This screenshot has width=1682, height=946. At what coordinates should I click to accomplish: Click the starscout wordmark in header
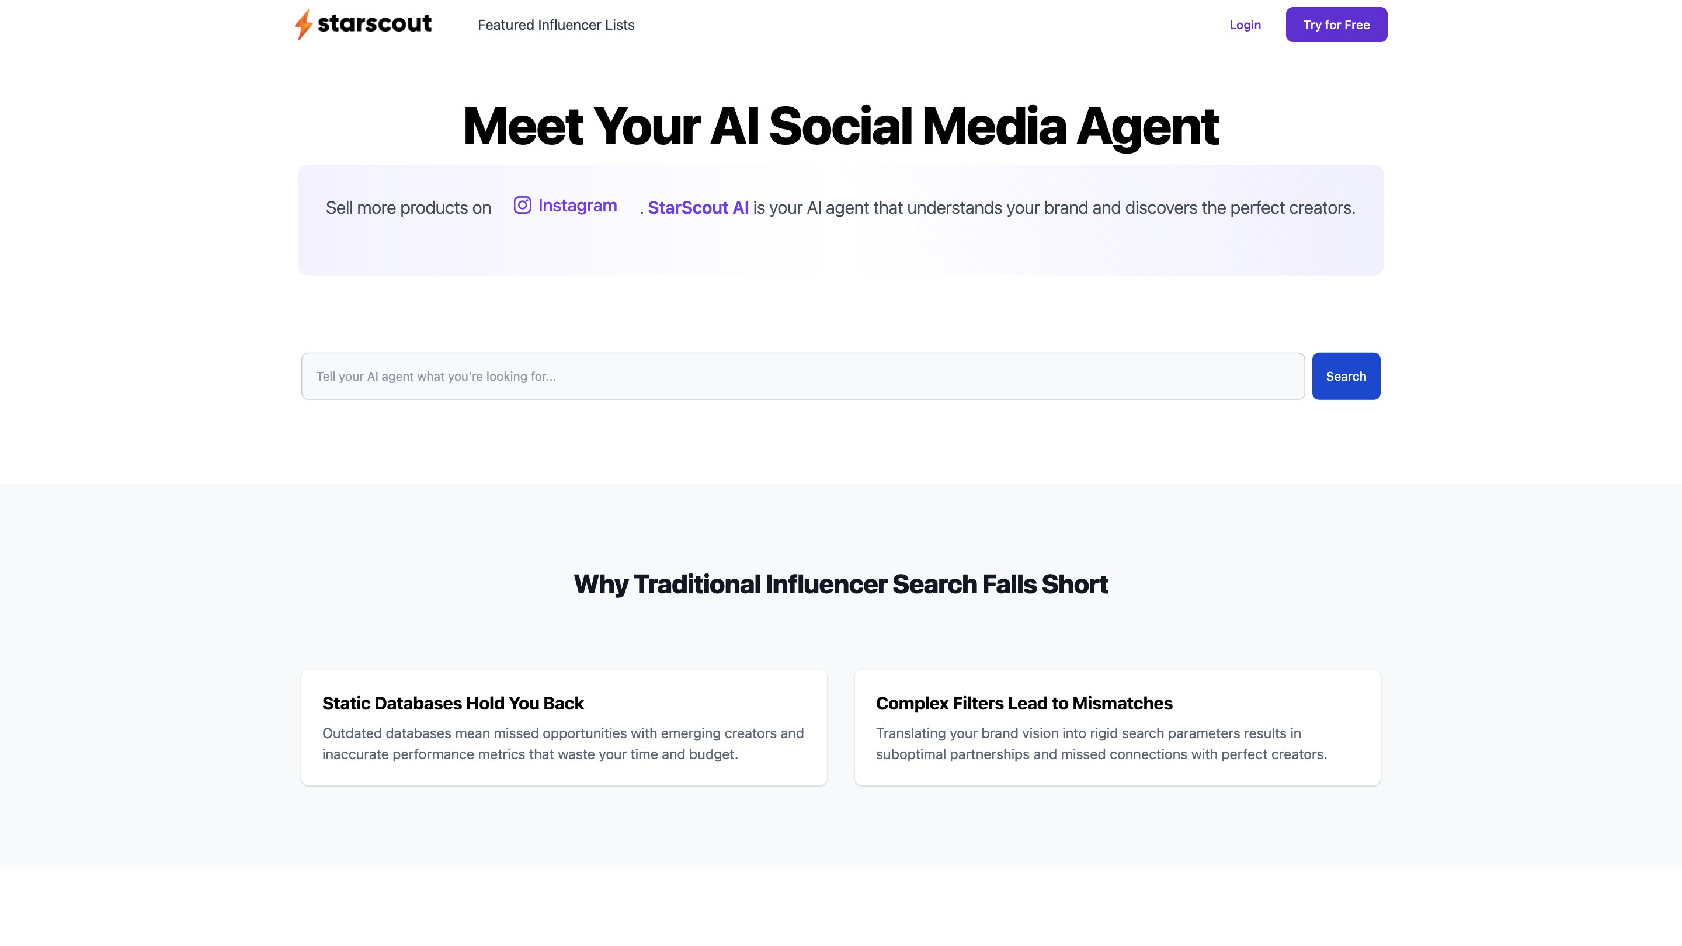coord(374,23)
